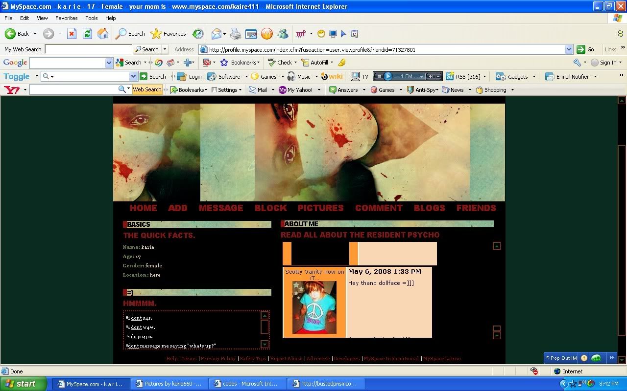Image resolution: width=627 pixels, height=391 pixels.
Task: Play the 1.FM radio stream
Action: [x=387, y=76]
